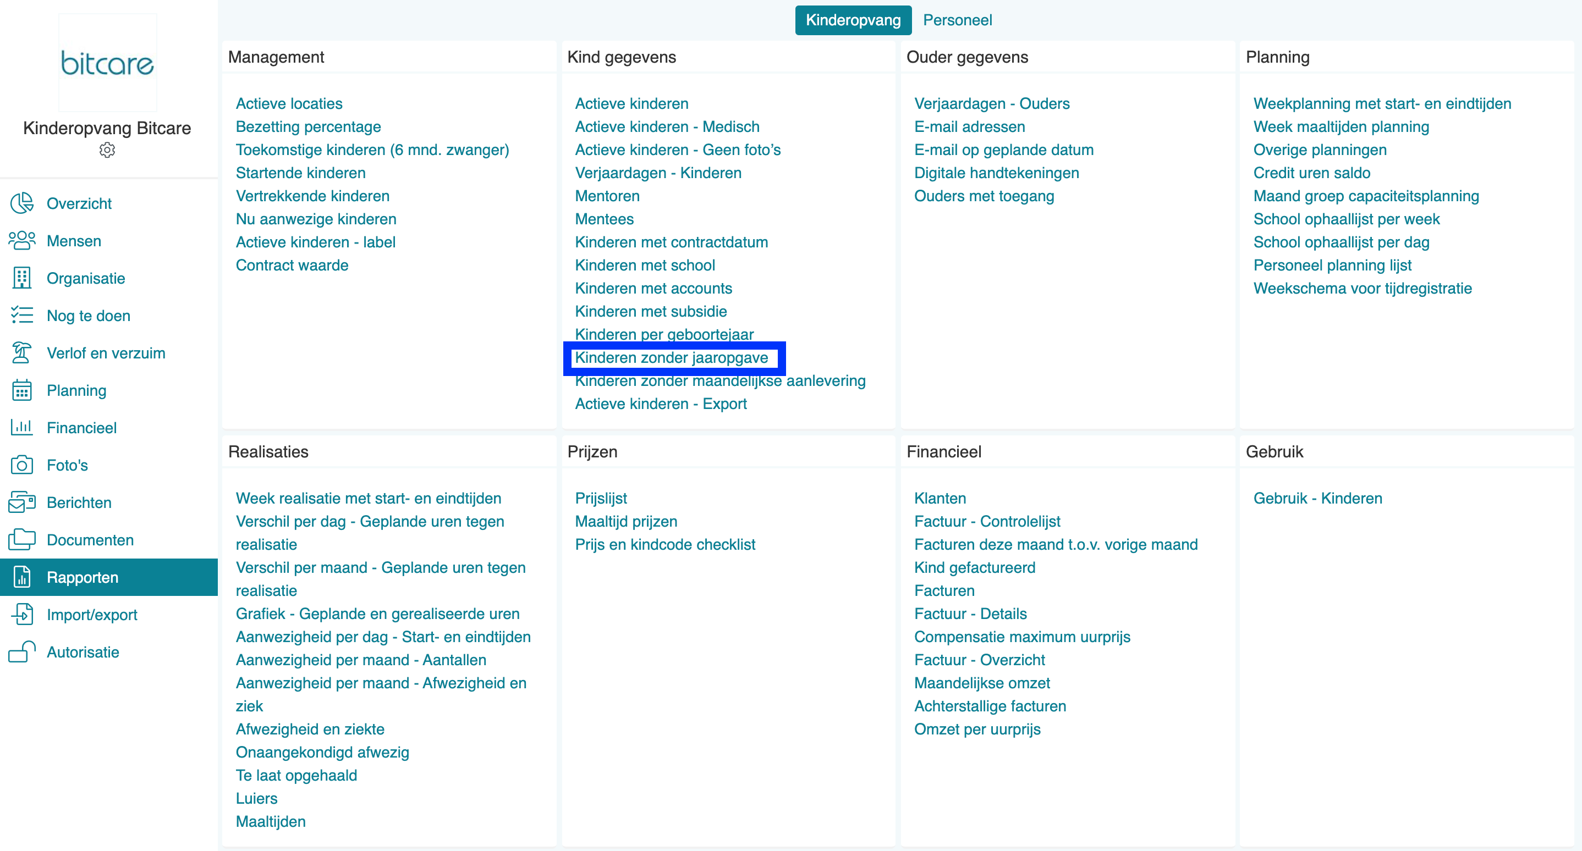Image resolution: width=1582 pixels, height=851 pixels.
Task: Click the Mensen people icon
Action: coord(22,241)
